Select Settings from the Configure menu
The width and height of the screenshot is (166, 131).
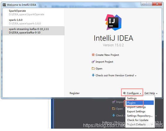coord(140,98)
